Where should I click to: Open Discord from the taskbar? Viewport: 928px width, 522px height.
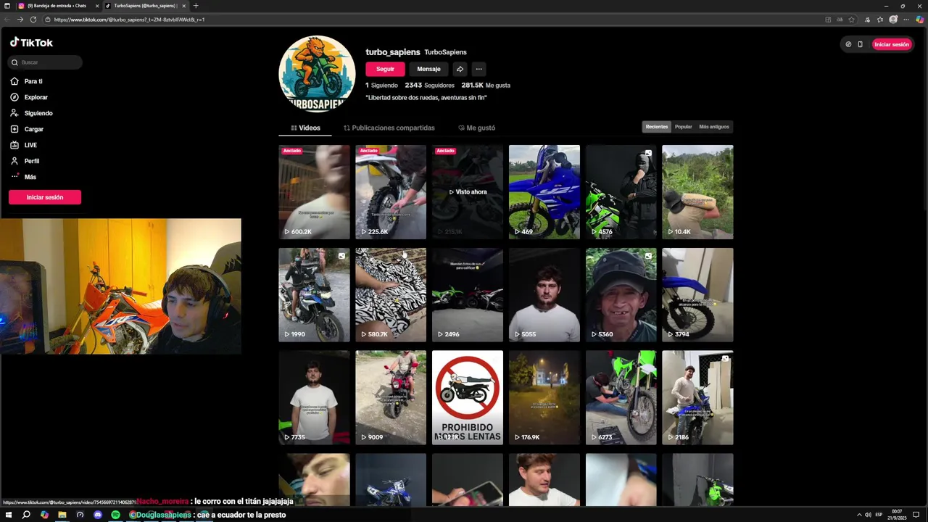point(98,515)
